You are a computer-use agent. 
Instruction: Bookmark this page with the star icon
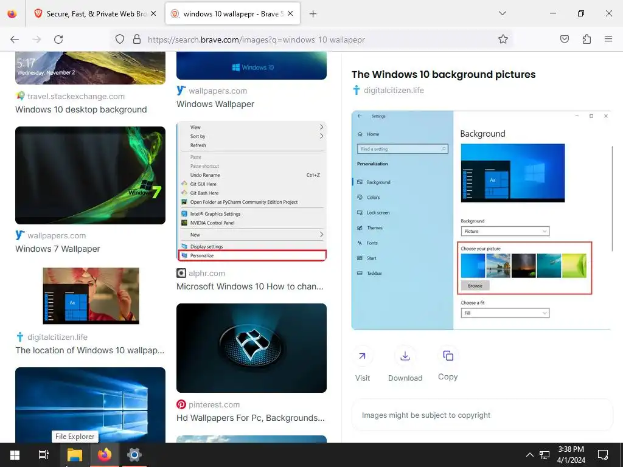503,39
